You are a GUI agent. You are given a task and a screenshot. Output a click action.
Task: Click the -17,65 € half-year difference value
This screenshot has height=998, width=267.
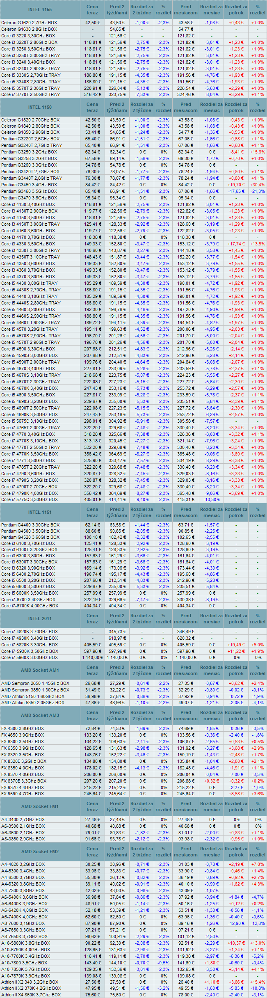(x=236, y=191)
